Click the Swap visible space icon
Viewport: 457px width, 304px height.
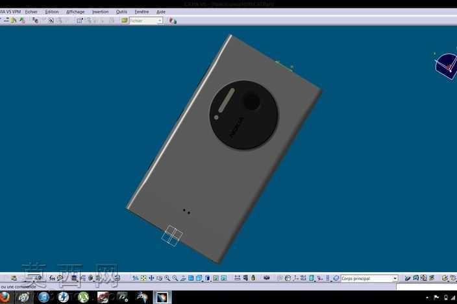pos(223,279)
